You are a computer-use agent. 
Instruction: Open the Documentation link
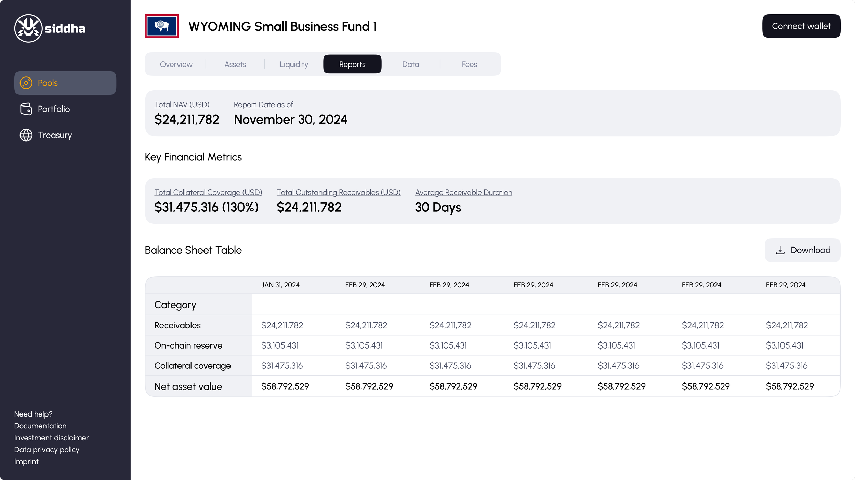tap(40, 426)
